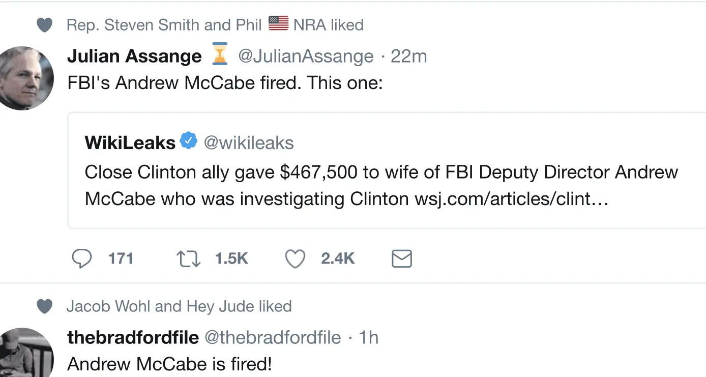The width and height of the screenshot is (706, 377).
Task: Open thebradfordfile's avatar image
Action: pos(25,354)
